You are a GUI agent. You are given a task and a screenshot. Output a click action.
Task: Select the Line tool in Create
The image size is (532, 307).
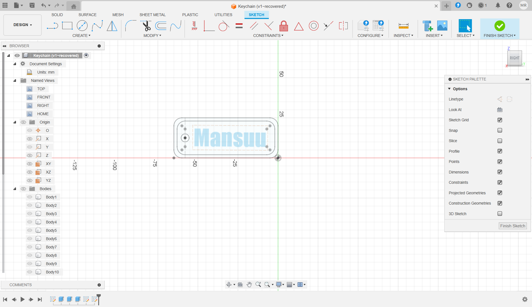[x=52, y=26]
